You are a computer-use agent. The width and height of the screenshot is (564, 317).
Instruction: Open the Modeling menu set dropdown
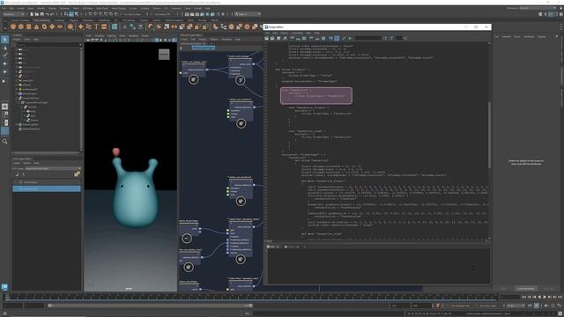tap(13, 14)
